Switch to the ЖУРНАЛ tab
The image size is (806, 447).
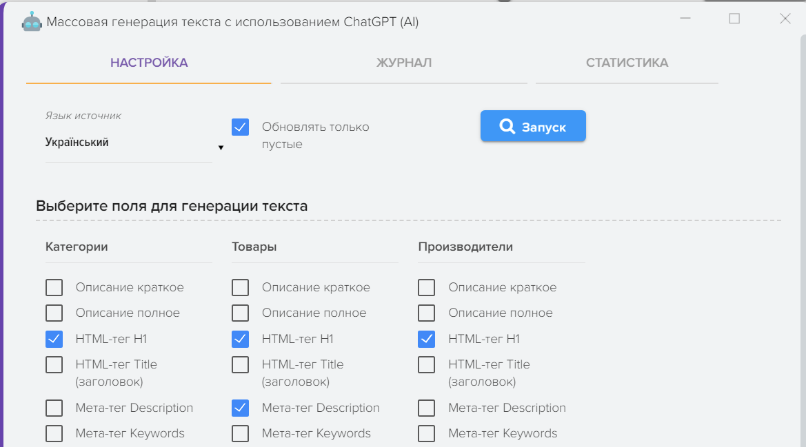(403, 63)
